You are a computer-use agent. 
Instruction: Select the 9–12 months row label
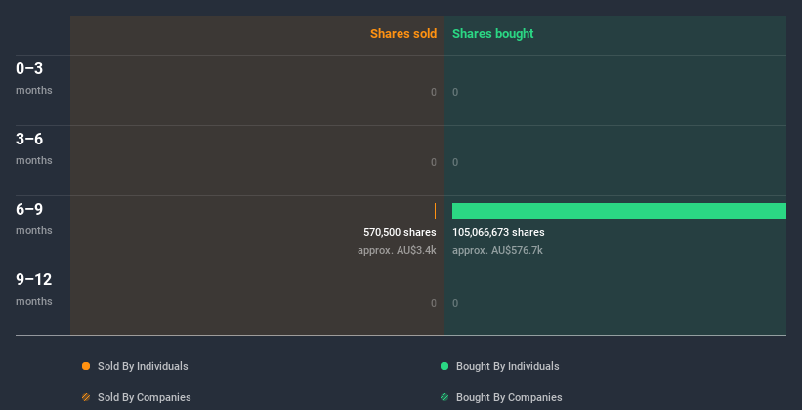click(34, 289)
